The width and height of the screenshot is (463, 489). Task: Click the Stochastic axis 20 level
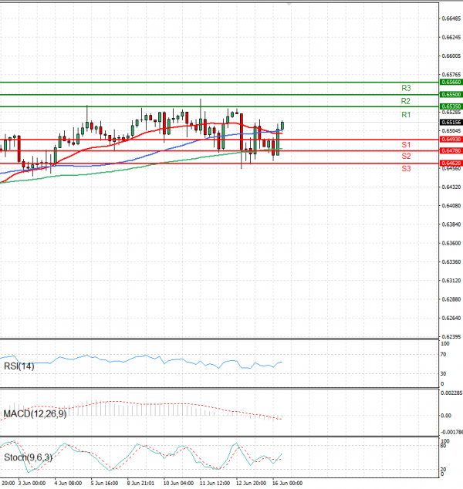click(x=443, y=470)
